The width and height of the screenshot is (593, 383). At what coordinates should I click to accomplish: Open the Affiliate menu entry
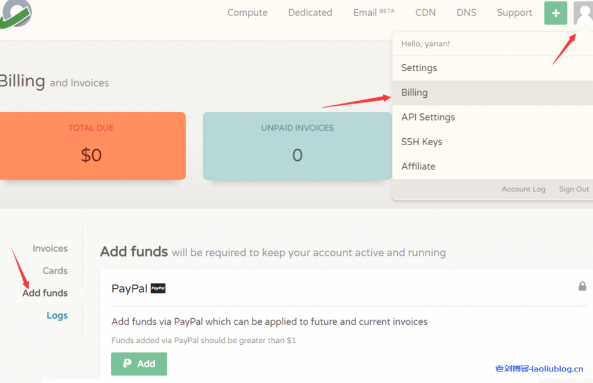pos(418,166)
